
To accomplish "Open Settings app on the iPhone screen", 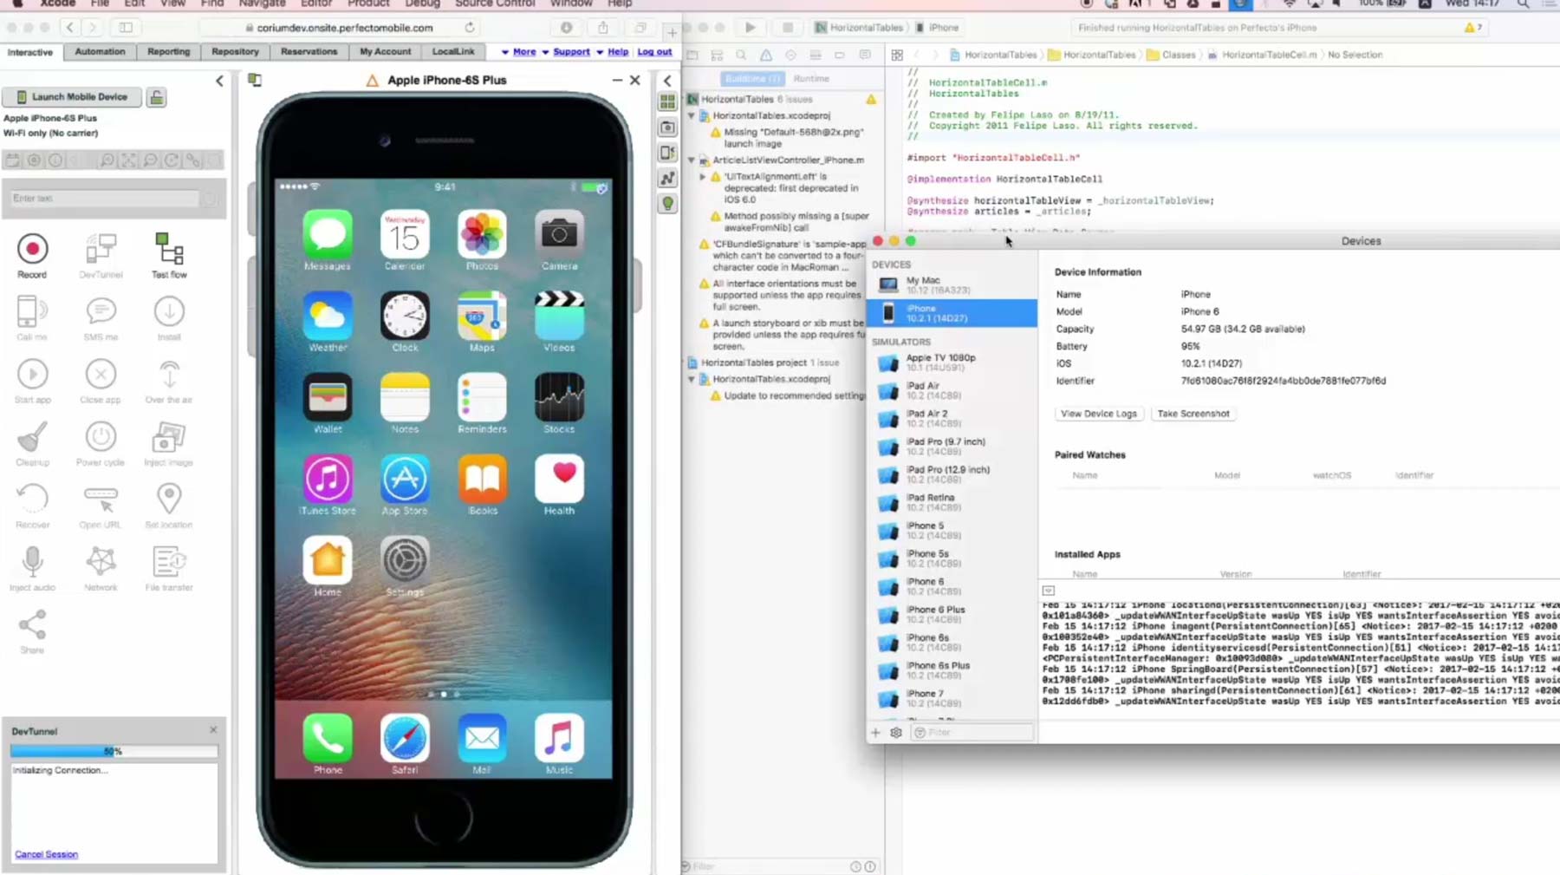I will pyautogui.click(x=405, y=560).
